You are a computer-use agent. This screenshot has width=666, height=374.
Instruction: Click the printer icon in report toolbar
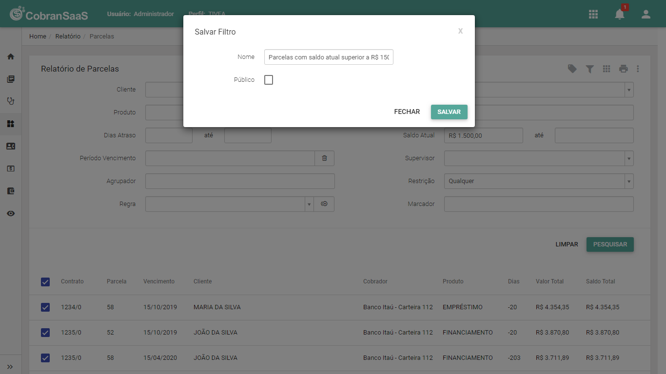point(624,69)
